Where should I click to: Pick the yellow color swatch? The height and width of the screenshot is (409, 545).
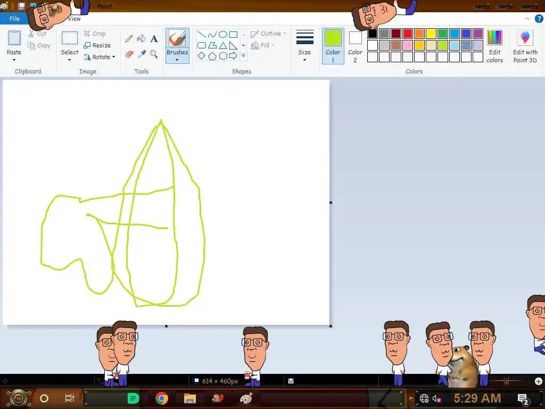pyautogui.click(x=431, y=34)
